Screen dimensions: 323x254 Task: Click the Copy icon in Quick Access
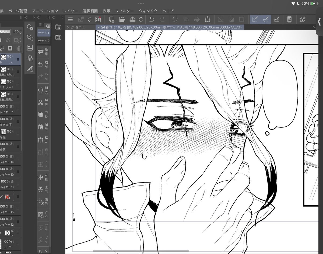(x=40, y=115)
